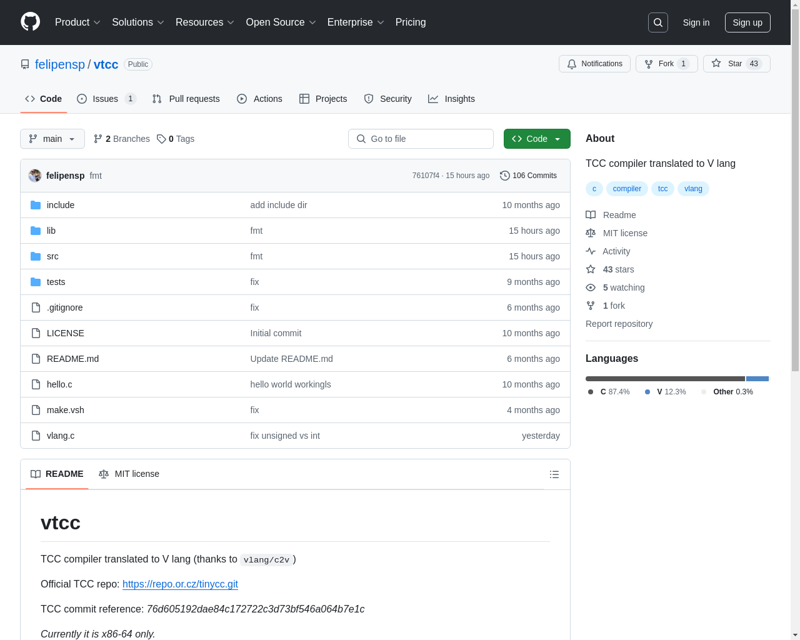Open the Notifications bell button
This screenshot has width=800, height=640.
pos(594,64)
